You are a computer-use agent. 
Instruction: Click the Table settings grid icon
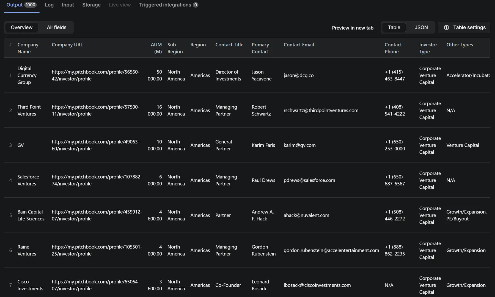point(446,27)
